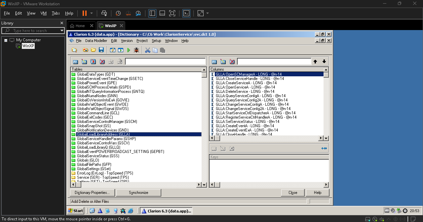The image size is (423, 222).
Task: Click the Save icon in Clarion toolbar
Action: pos(101,50)
